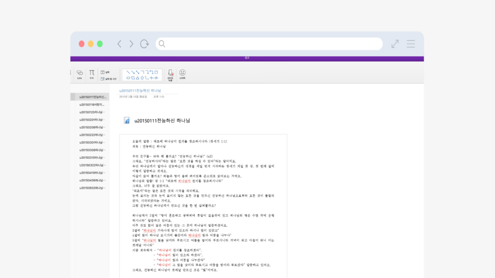Open the hamburger menu
Viewport: 495px width, 278px height.
[x=410, y=43]
